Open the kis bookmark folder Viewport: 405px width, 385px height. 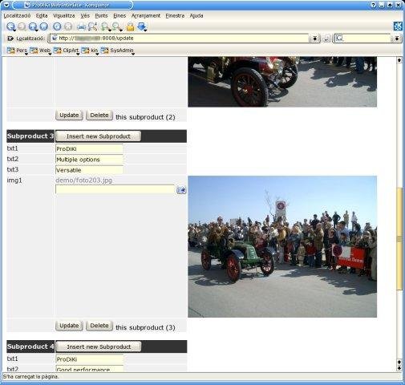pos(90,51)
